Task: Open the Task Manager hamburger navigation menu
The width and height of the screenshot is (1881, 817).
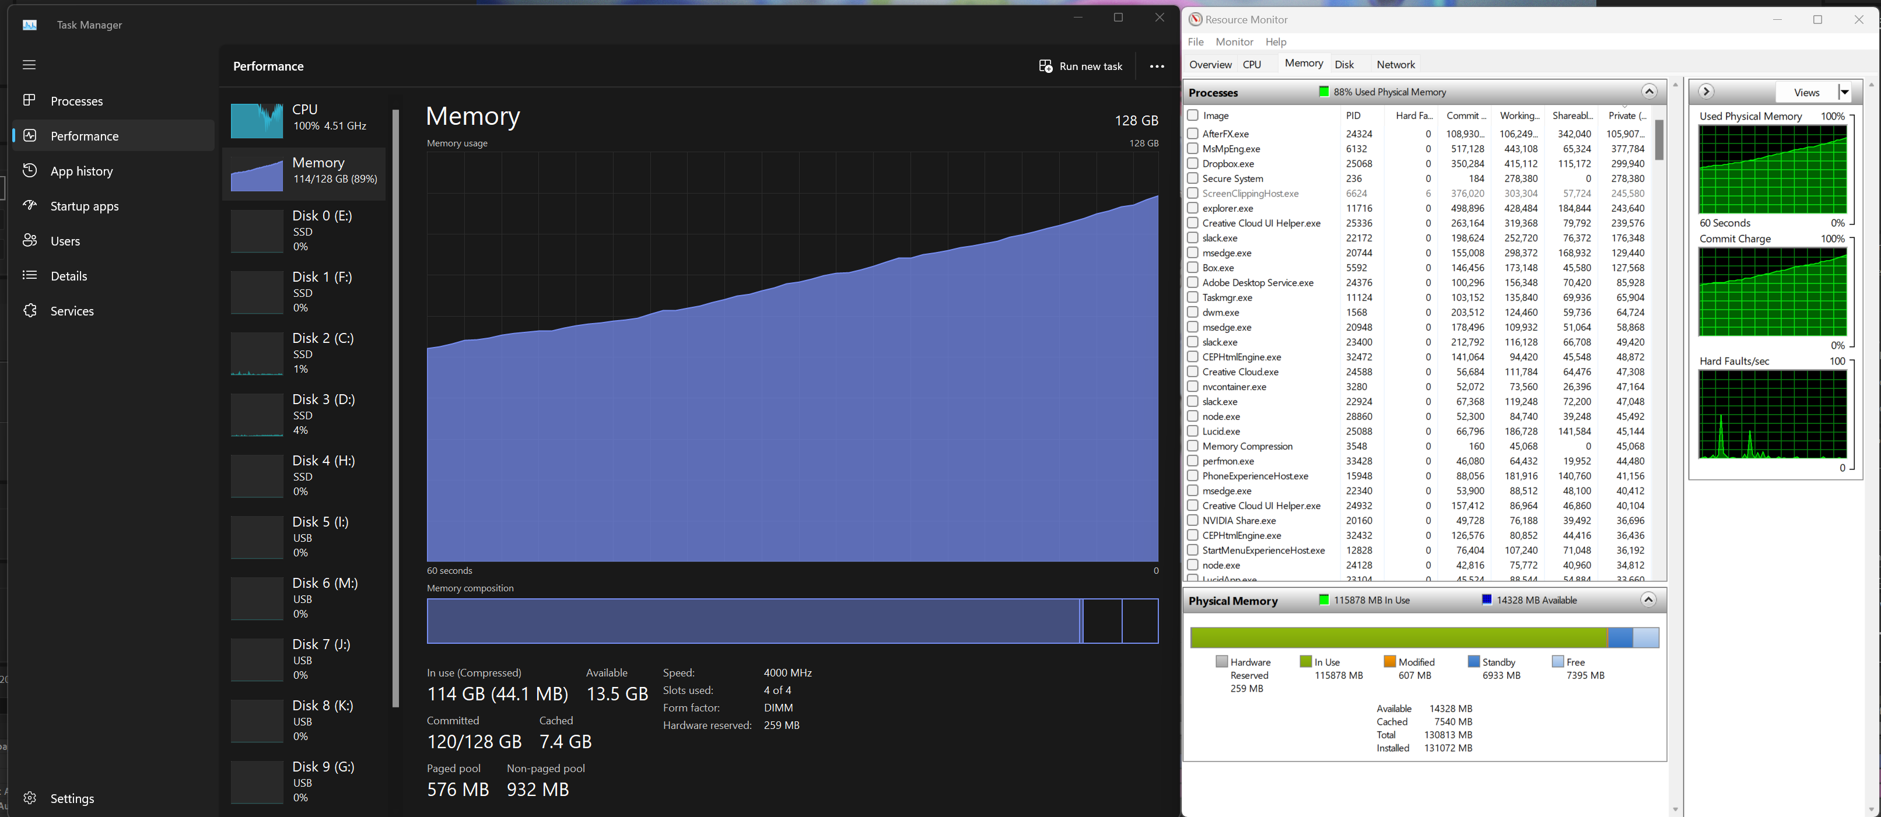Action: [x=29, y=65]
